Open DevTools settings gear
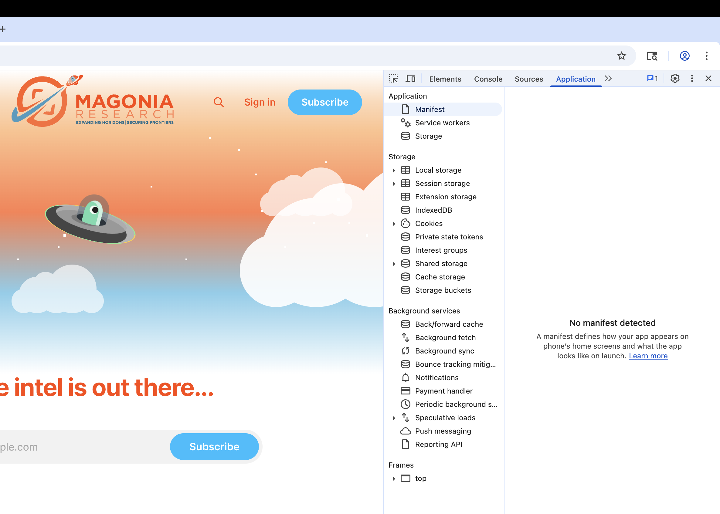The width and height of the screenshot is (720, 514). (675, 79)
